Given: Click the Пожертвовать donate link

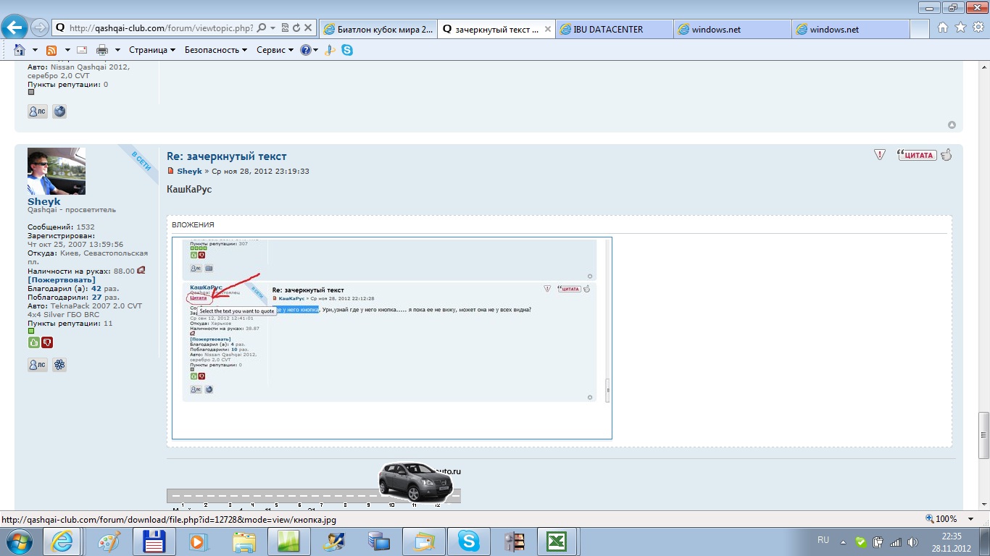Looking at the screenshot, I should pyautogui.click(x=62, y=279).
